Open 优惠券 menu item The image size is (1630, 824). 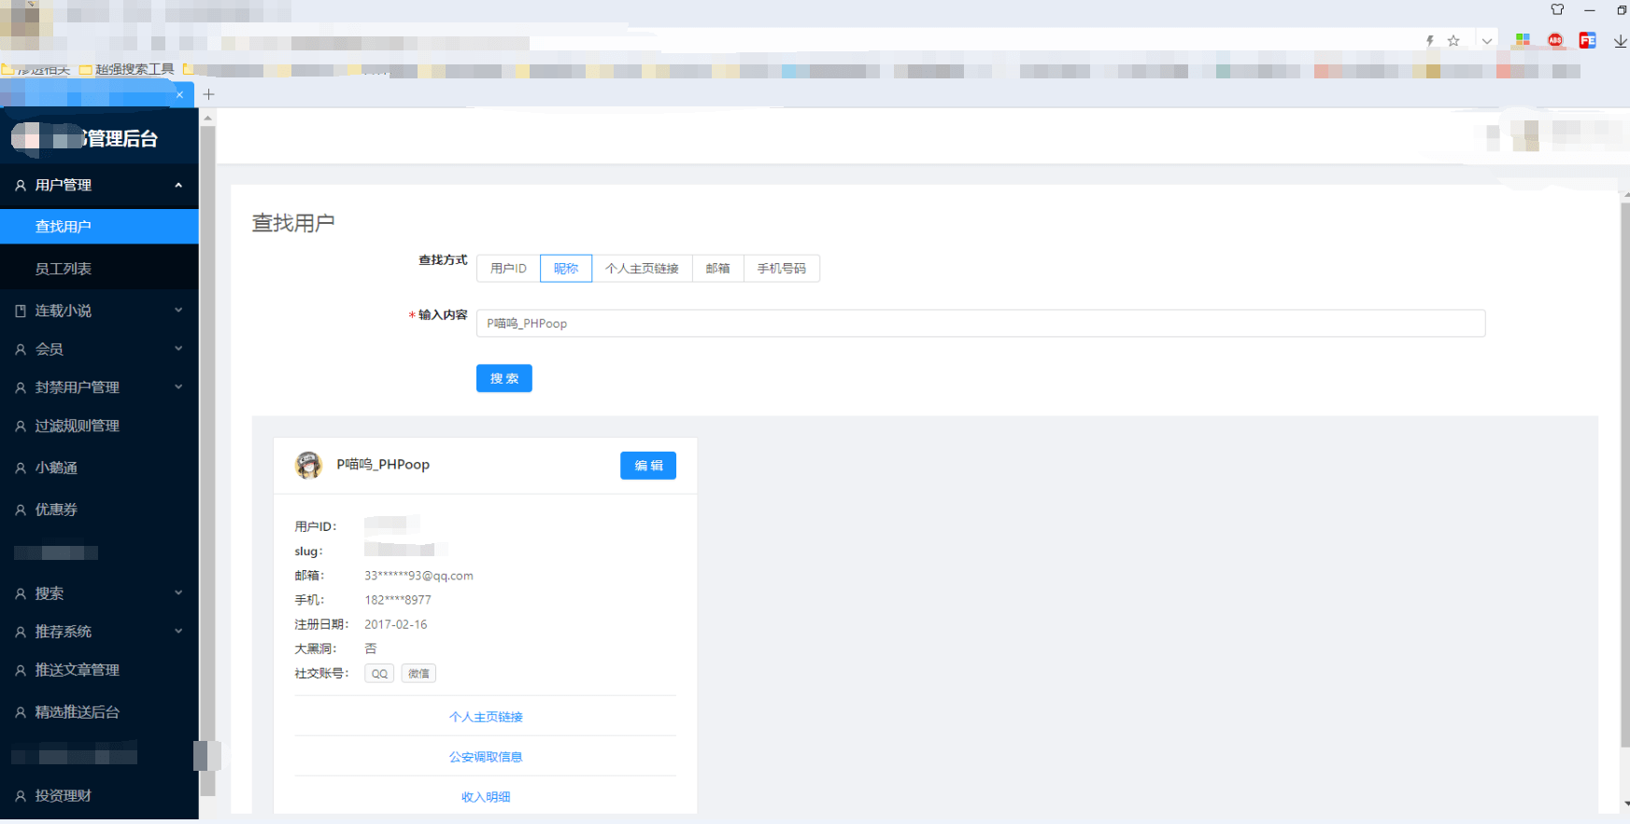[x=99, y=510]
